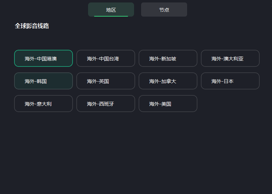
Task: Select the 海外-意大利 region
Action: (44, 104)
